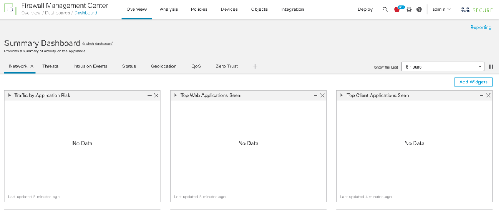Click No Data in Traffic by Application Risk
Screen dimensions: 500x210
82,143
